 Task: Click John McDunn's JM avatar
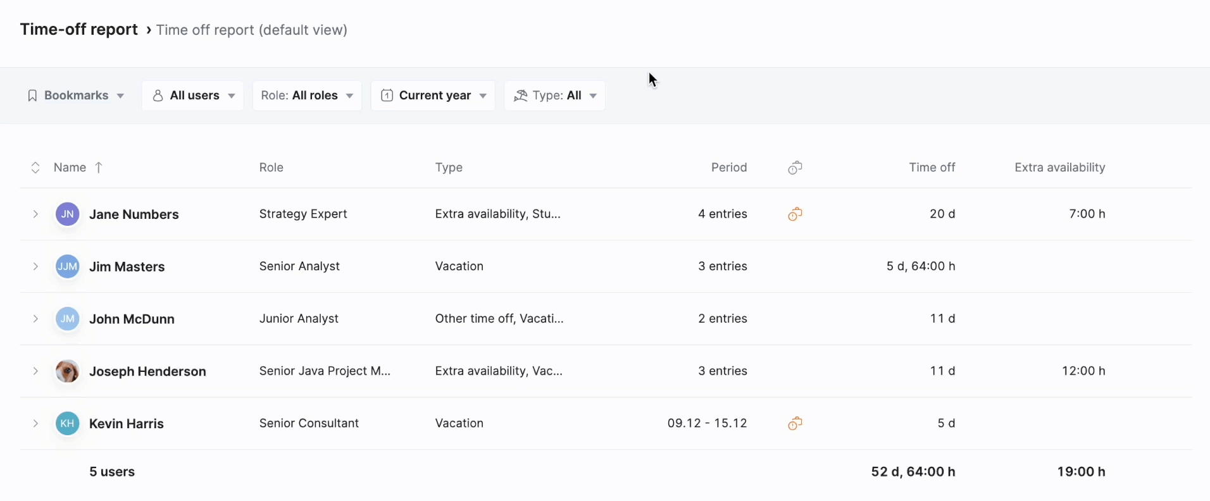tap(68, 319)
